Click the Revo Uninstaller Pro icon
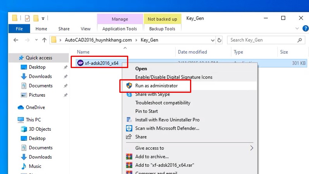Viewport: 309px width, 174px height. pos(129,120)
